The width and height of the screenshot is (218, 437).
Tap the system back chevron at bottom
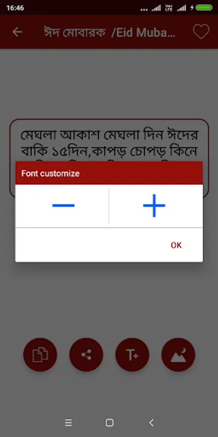pyautogui.click(x=151, y=423)
